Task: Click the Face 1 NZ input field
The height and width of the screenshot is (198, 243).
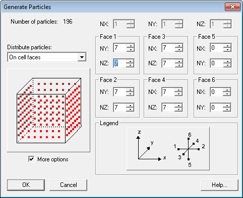Action: point(120,63)
